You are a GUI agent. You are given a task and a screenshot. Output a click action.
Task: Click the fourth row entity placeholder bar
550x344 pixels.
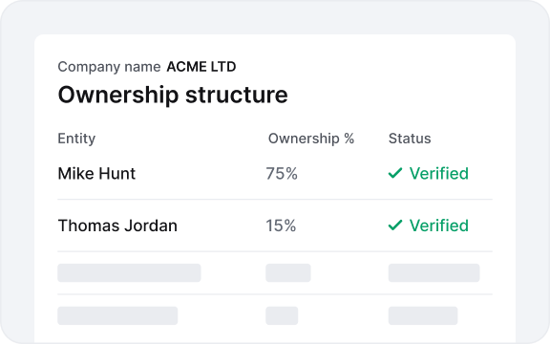117,315
